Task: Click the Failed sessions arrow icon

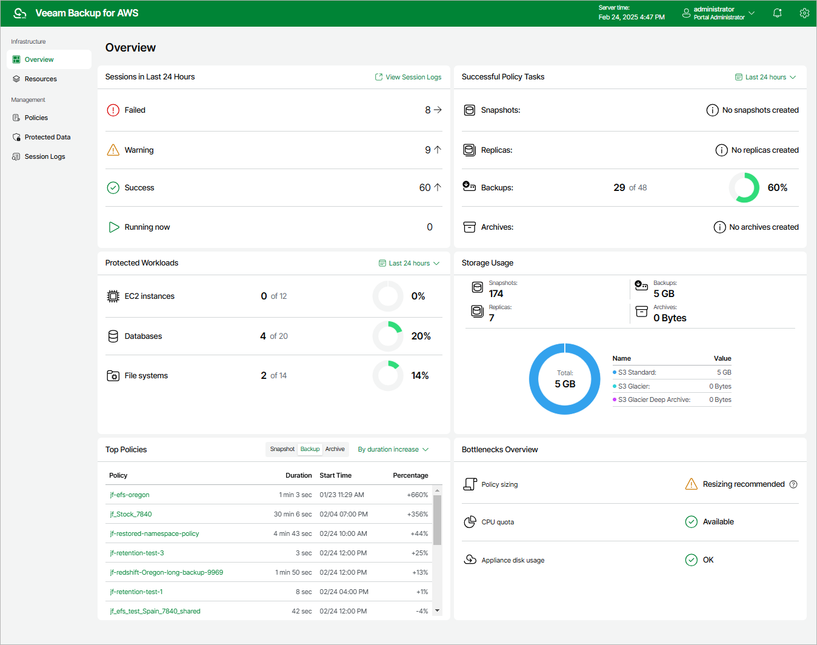Action: (x=438, y=110)
